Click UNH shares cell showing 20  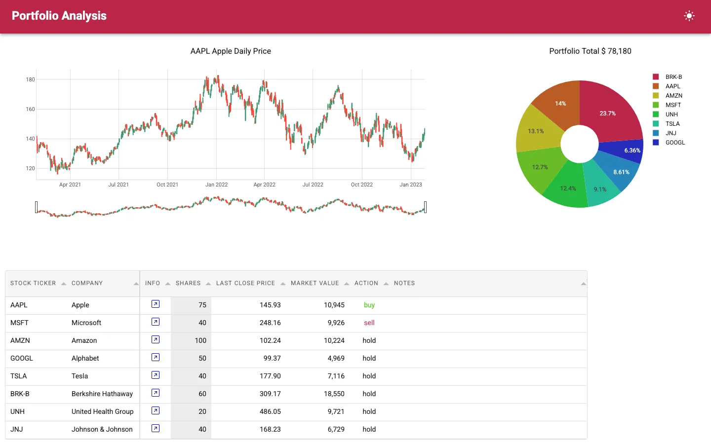click(191, 411)
